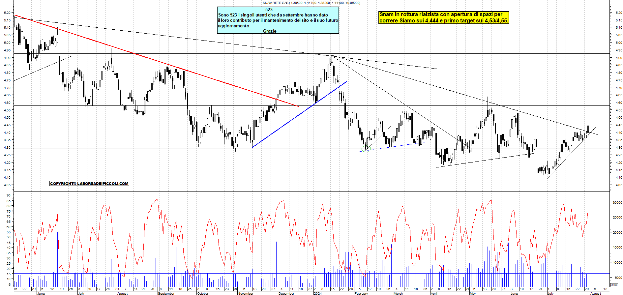This screenshot has width=623, height=295.
Task: Click the '50' oscillator scale value
Action: click(8, 237)
